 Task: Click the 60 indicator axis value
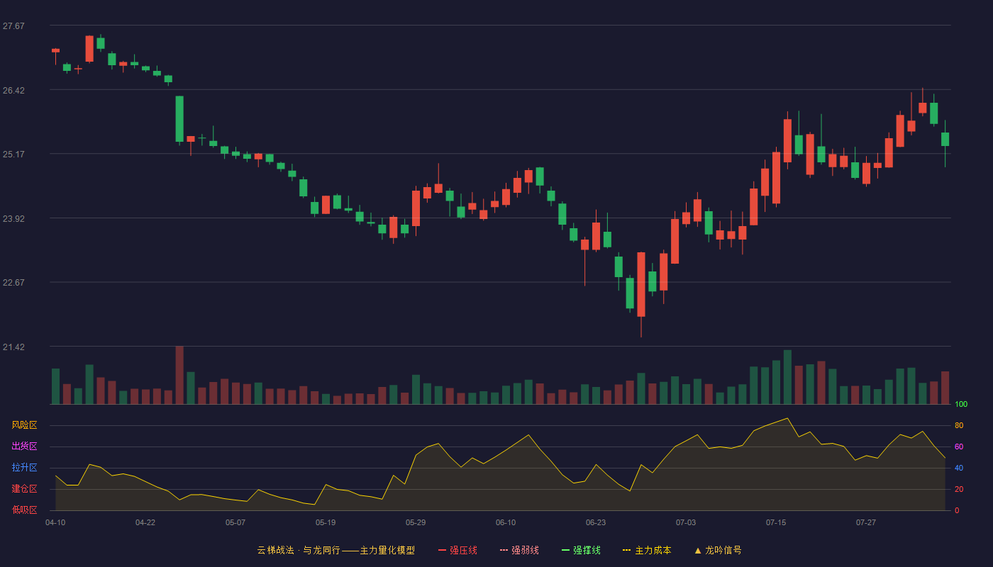tap(959, 447)
